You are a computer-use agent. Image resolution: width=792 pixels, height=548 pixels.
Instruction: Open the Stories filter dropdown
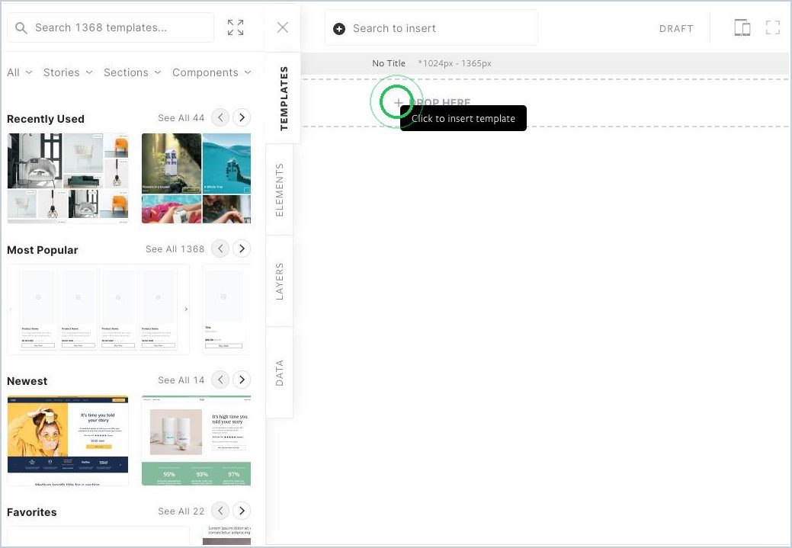point(68,72)
